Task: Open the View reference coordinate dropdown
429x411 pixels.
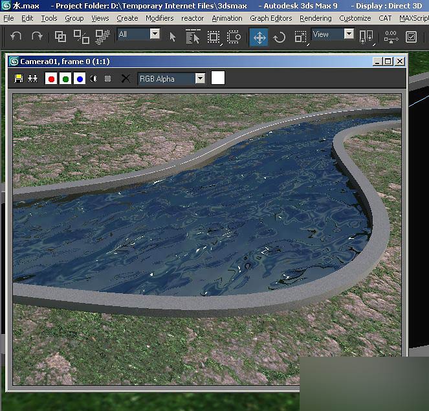Action: pos(349,34)
